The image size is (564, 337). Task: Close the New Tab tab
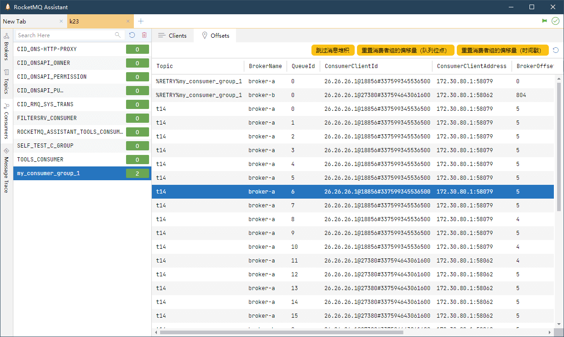(x=61, y=21)
